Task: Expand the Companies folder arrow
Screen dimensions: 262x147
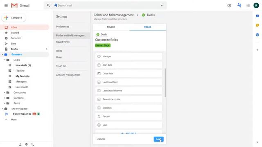Action: (5, 93)
